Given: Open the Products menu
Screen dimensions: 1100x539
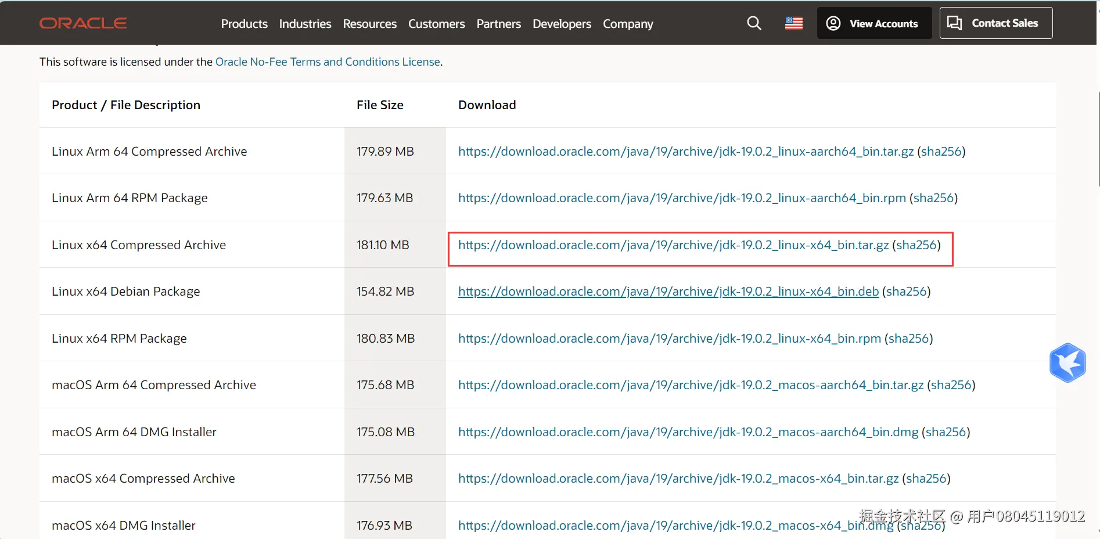Looking at the screenshot, I should coord(245,24).
